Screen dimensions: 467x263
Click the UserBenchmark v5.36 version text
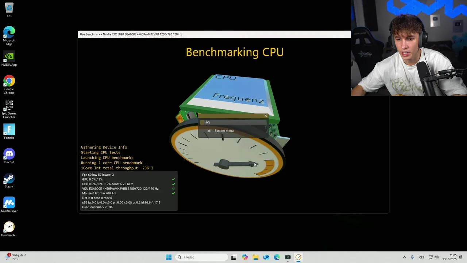click(x=97, y=207)
